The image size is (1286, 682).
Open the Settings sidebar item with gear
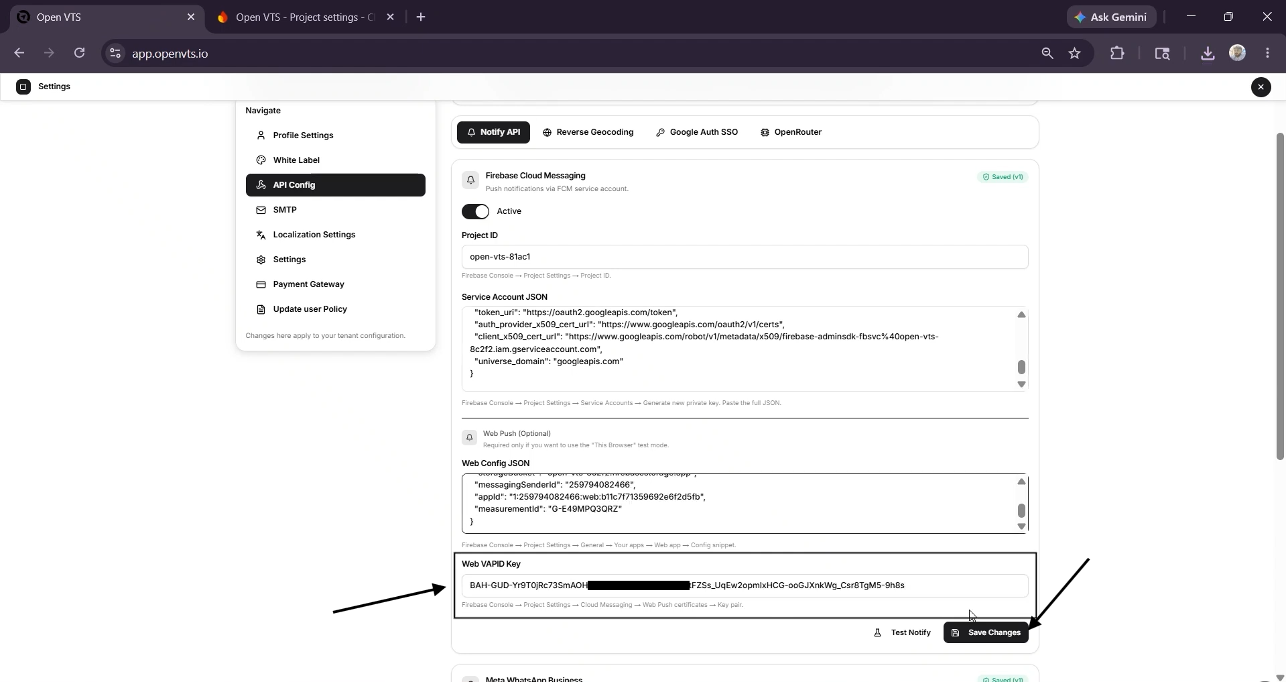tap(335, 260)
